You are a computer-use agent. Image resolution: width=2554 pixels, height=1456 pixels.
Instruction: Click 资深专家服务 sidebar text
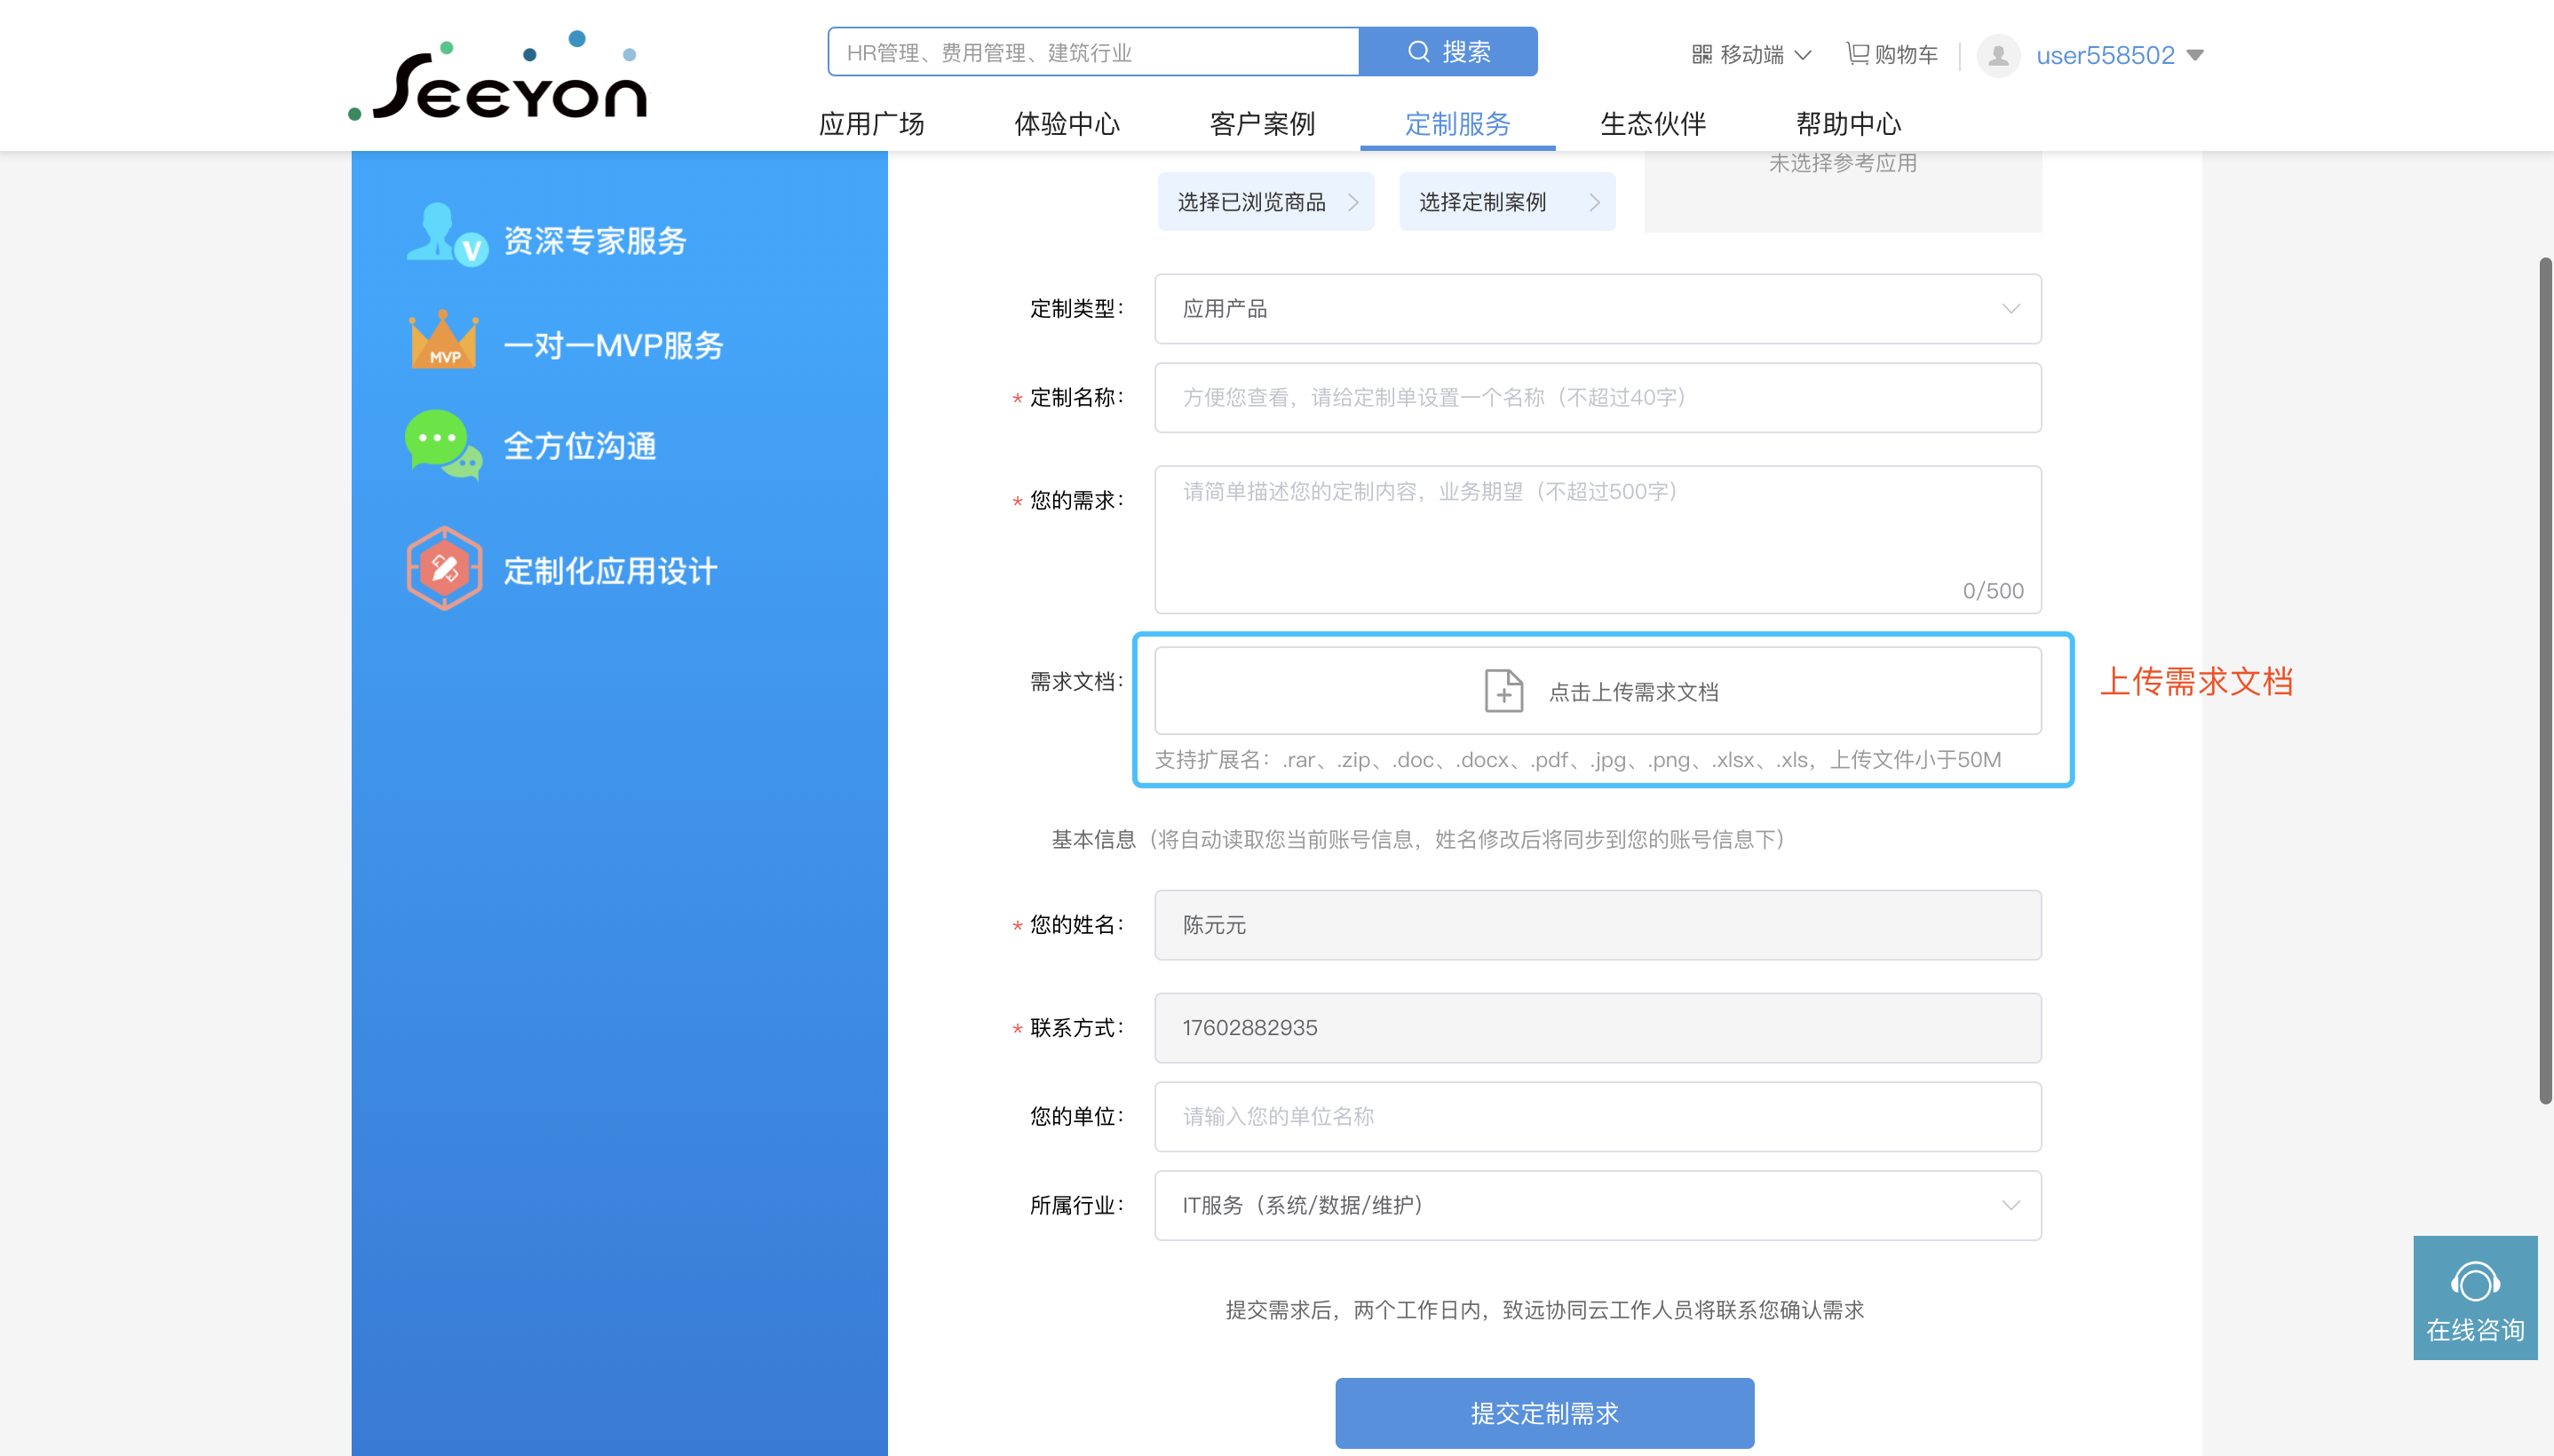tap(595, 241)
